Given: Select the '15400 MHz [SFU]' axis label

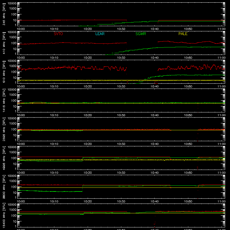Looking at the screenshot, I should pos(4,215).
